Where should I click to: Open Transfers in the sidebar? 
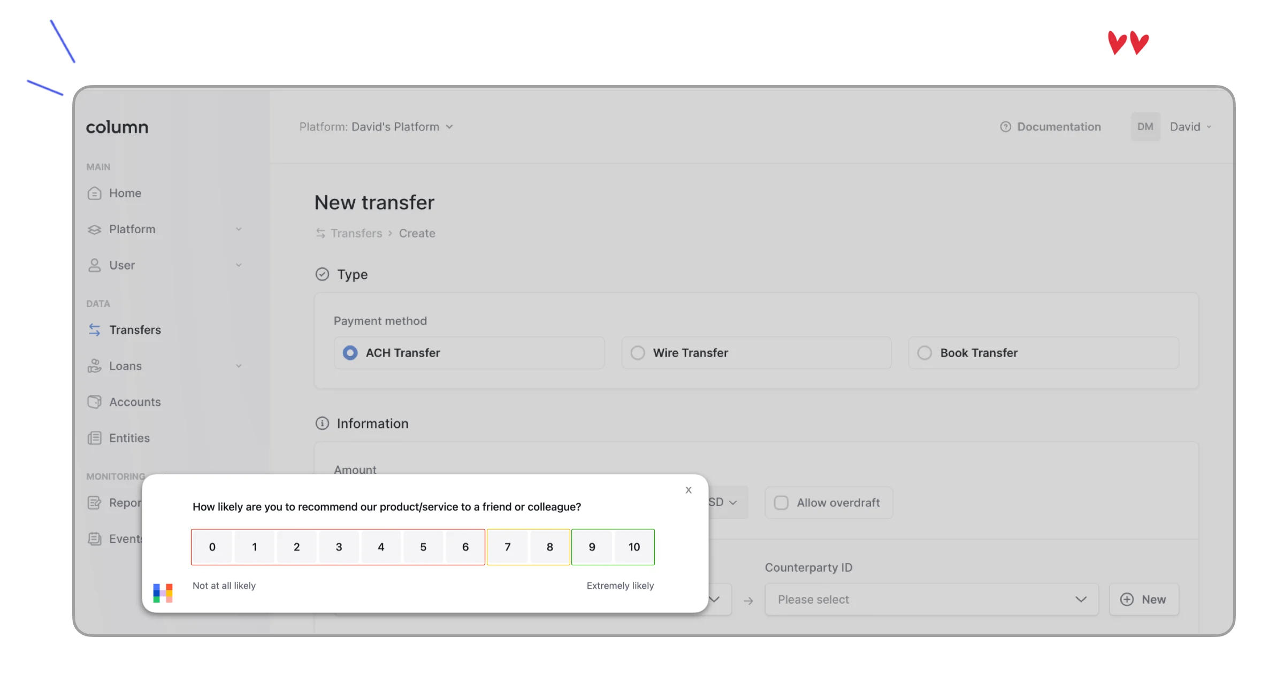pos(135,330)
